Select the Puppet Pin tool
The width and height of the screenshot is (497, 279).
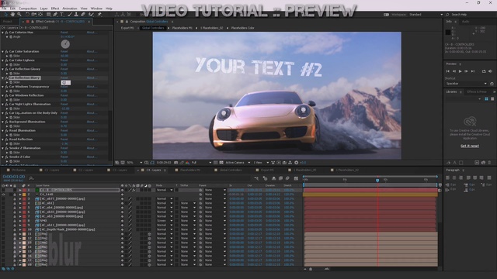pyautogui.click(x=99, y=14)
